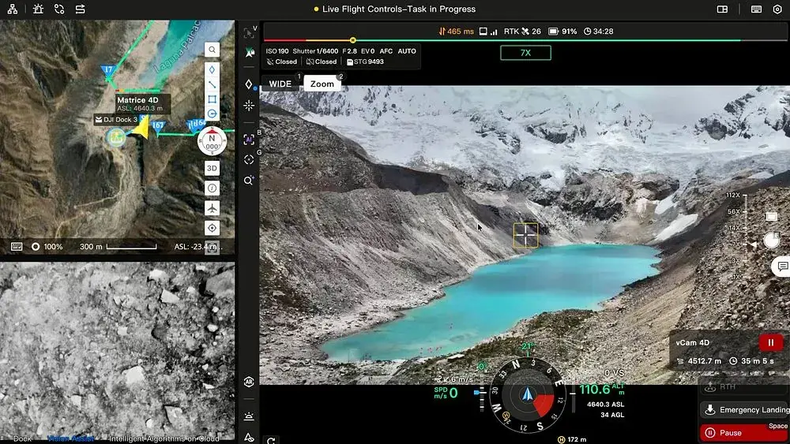The height and width of the screenshot is (444, 790).
Task: Click the alarm siren icon in top bar
Action: click(x=38, y=9)
